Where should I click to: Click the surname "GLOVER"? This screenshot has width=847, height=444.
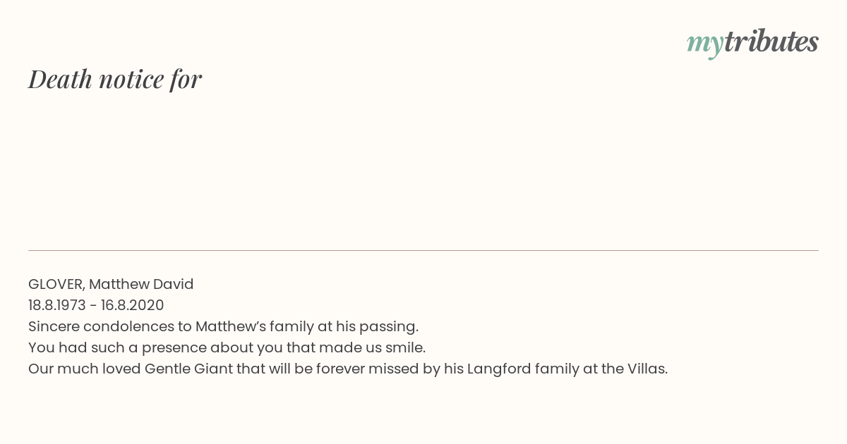[56, 285]
